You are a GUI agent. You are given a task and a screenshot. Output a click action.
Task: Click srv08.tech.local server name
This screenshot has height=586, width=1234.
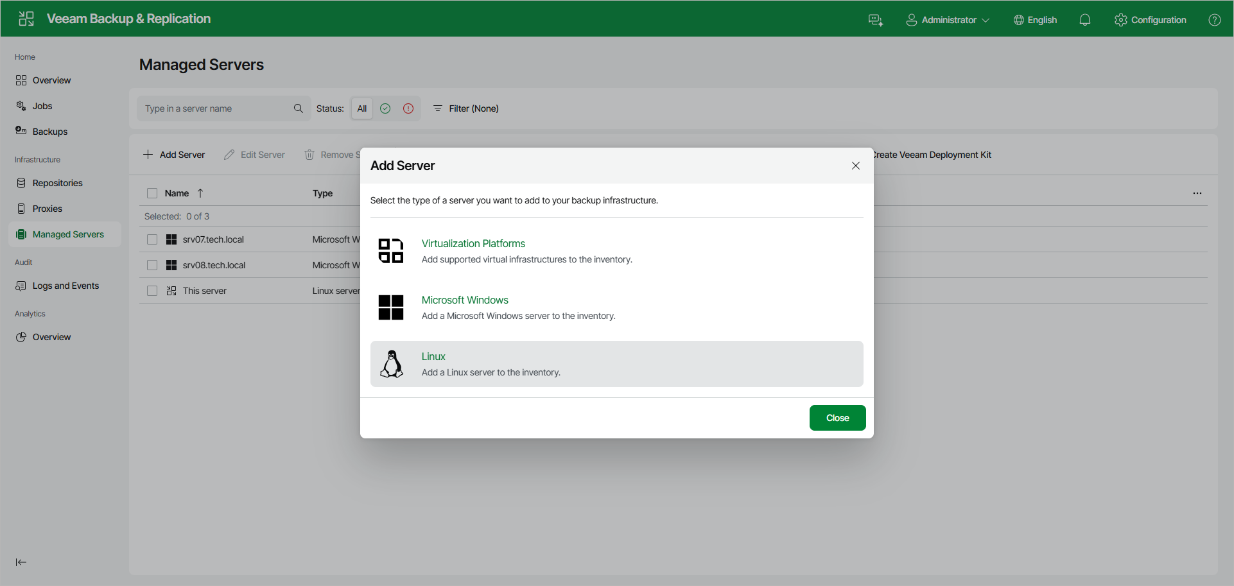pos(214,265)
